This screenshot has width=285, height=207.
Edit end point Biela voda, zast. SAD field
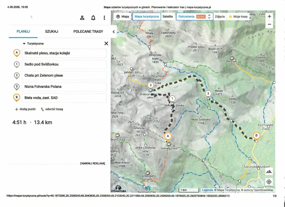click(64, 98)
